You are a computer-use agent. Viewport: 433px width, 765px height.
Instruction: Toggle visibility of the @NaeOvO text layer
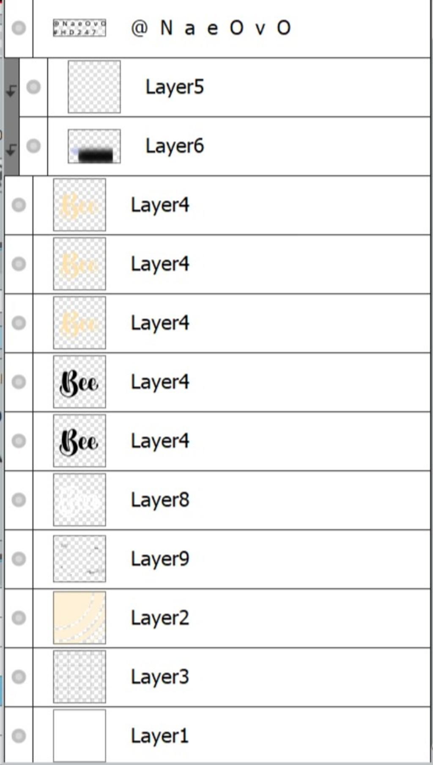[19, 28]
